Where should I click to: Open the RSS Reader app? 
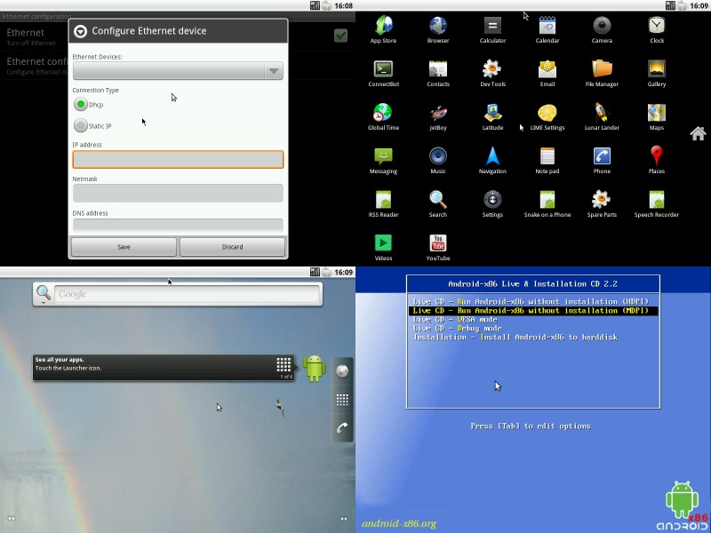click(383, 203)
